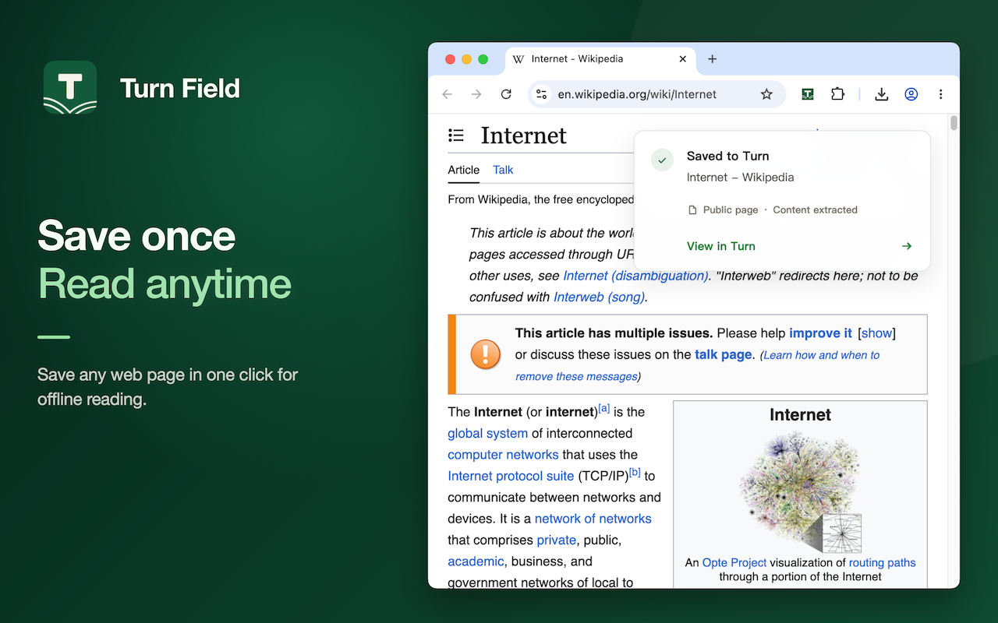Open the computer networks link
Image resolution: width=998 pixels, height=623 pixels.
(x=503, y=455)
